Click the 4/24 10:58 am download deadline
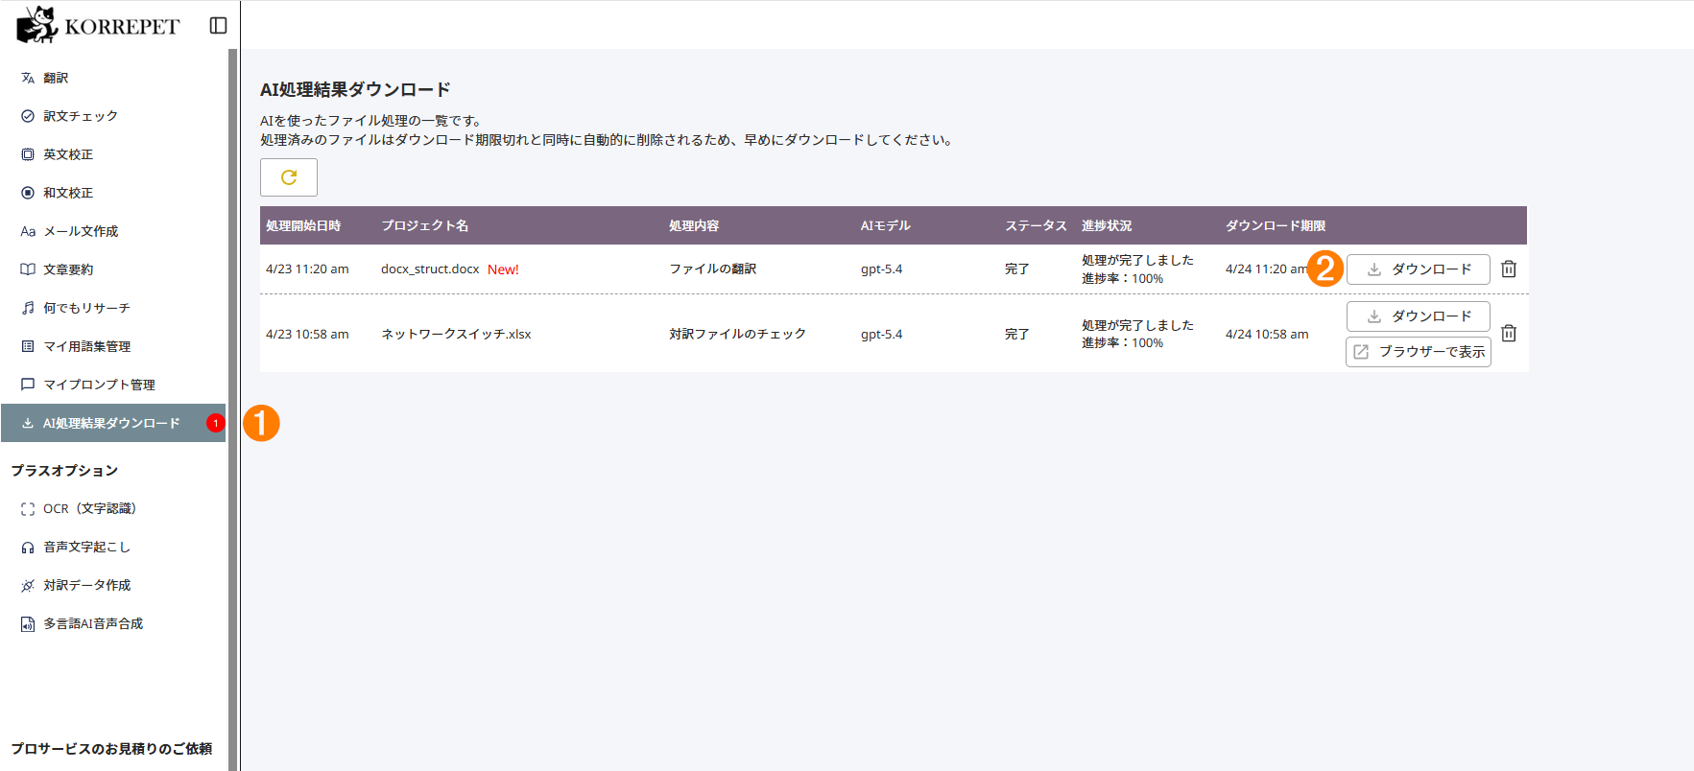Screen dimensions: 1694x771 1267,335
